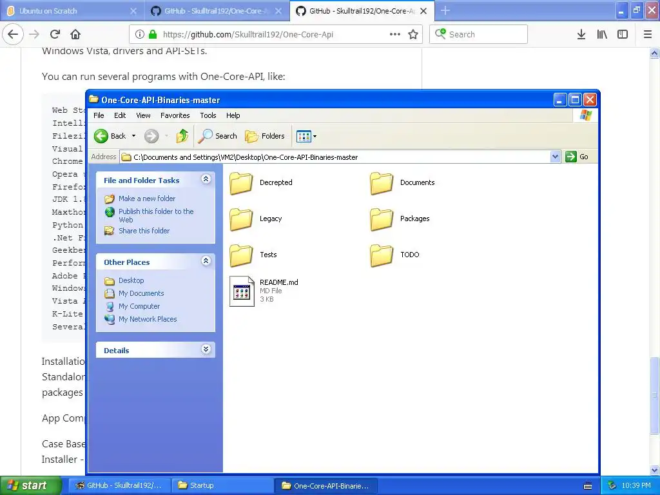Toggle the Folders pane button
The width and height of the screenshot is (660, 495).
pos(265,136)
